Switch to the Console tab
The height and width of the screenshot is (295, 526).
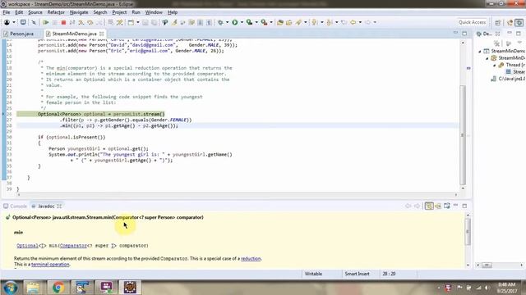(x=15, y=206)
